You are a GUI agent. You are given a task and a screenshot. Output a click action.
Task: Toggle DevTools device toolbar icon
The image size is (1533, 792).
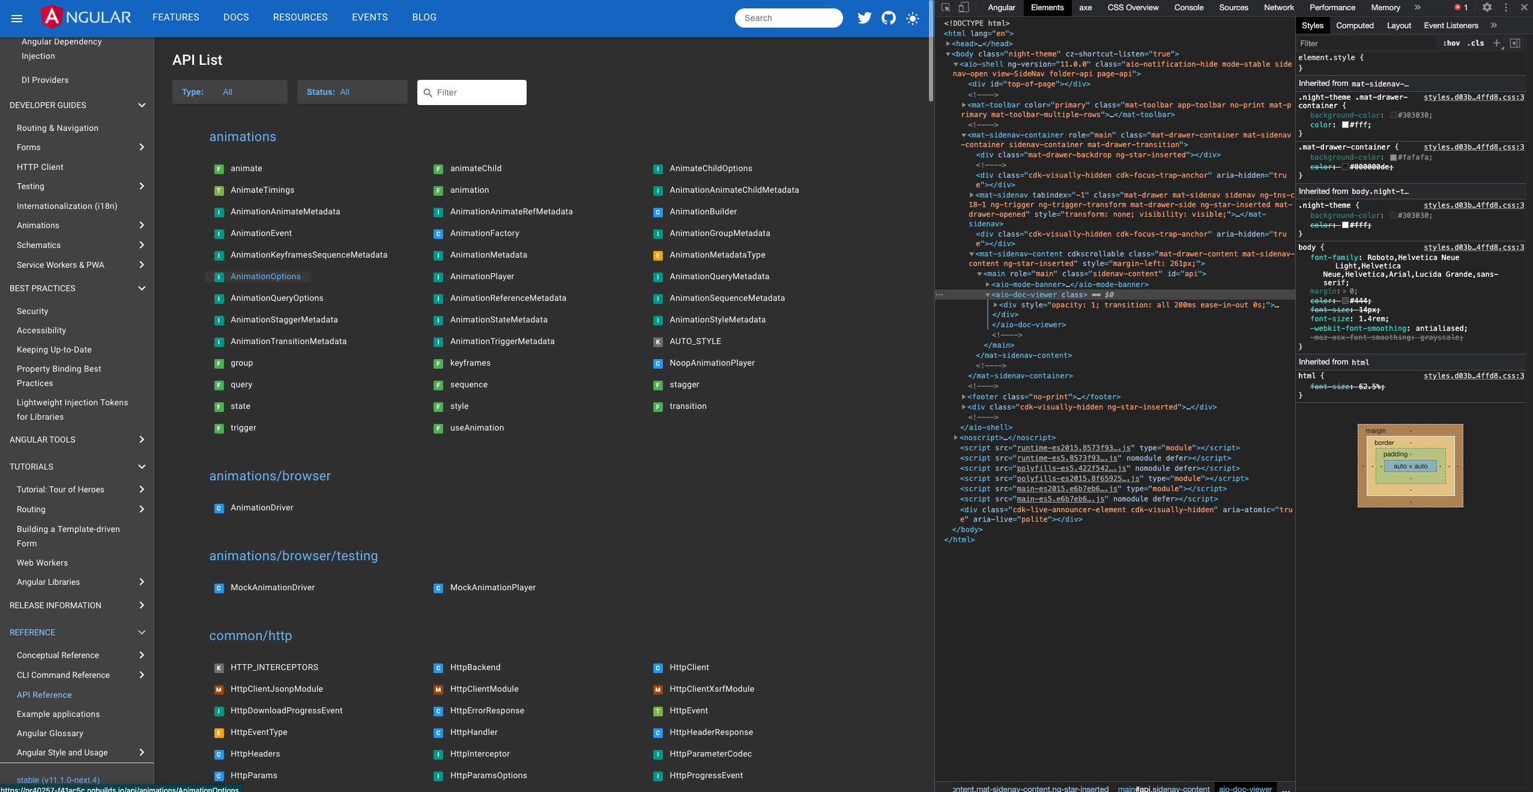(963, 7)
